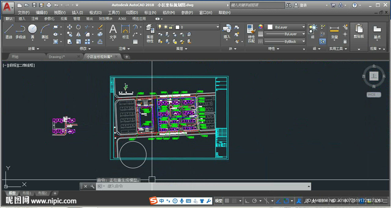
Task: Click the 登录 sign-in button
Action: pyautogui.click(x=303, y=5)
